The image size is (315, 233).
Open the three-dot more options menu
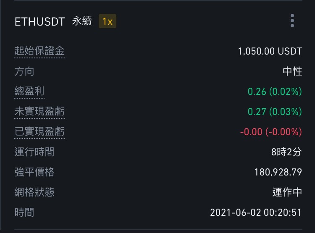pos(292,21)
